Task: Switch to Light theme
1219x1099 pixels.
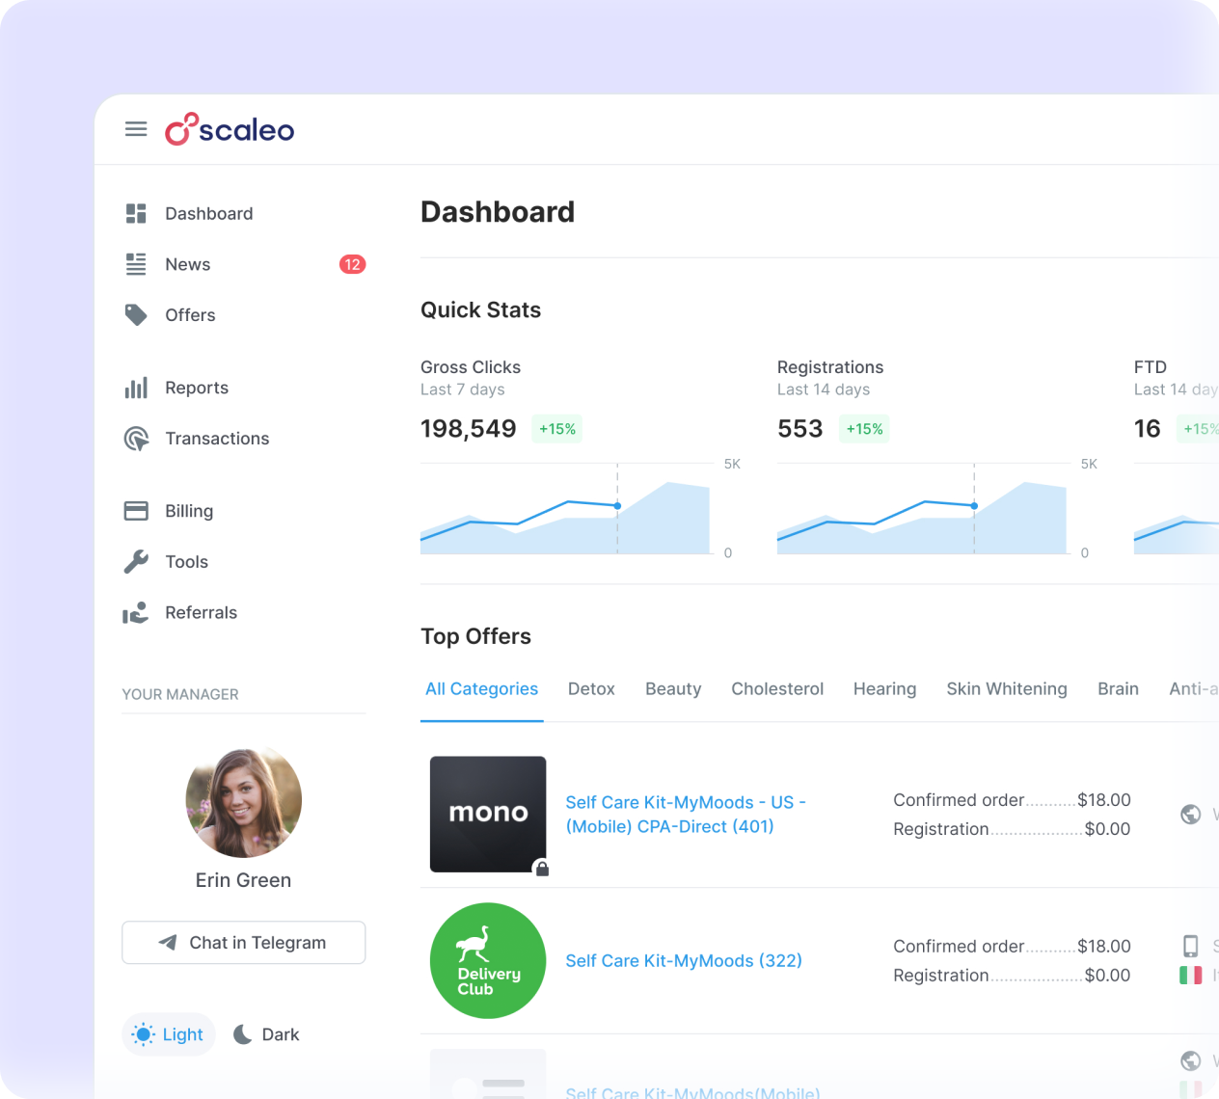Action: [x=168, y=1034]
